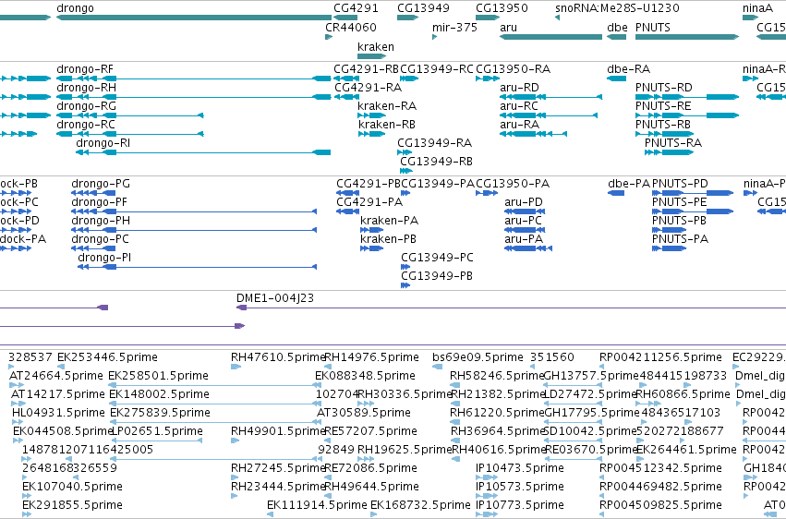Viewport: 786px width, 519px height.
Task: Select transcript dbe-RA
Action: coord(629,69)
